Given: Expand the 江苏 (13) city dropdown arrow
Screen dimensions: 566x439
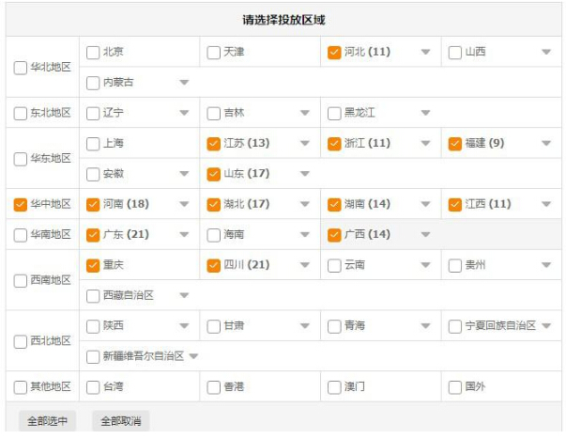Looking at the screenshot, I should [304, 144].
